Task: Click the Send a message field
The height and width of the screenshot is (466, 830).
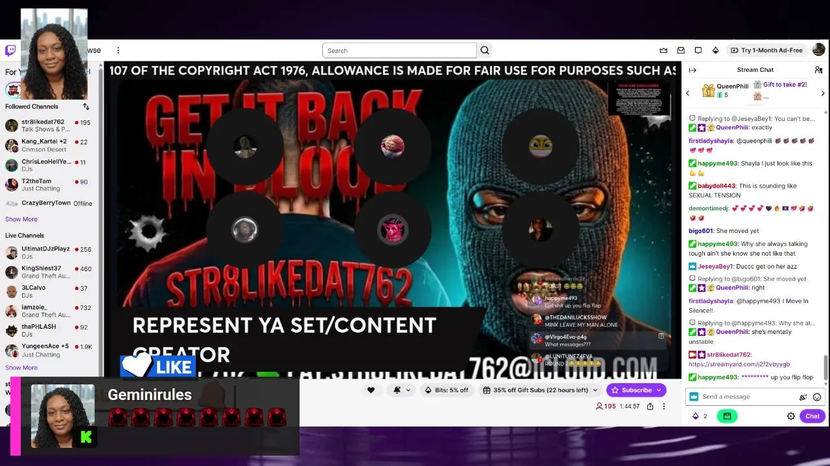Action: click(x=756, y=397)
